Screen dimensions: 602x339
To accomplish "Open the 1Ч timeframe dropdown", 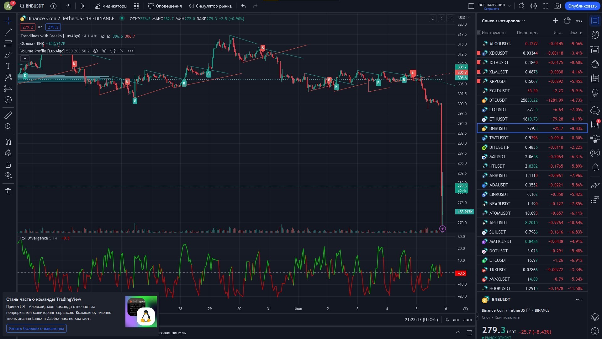I will tap(68, 6).
